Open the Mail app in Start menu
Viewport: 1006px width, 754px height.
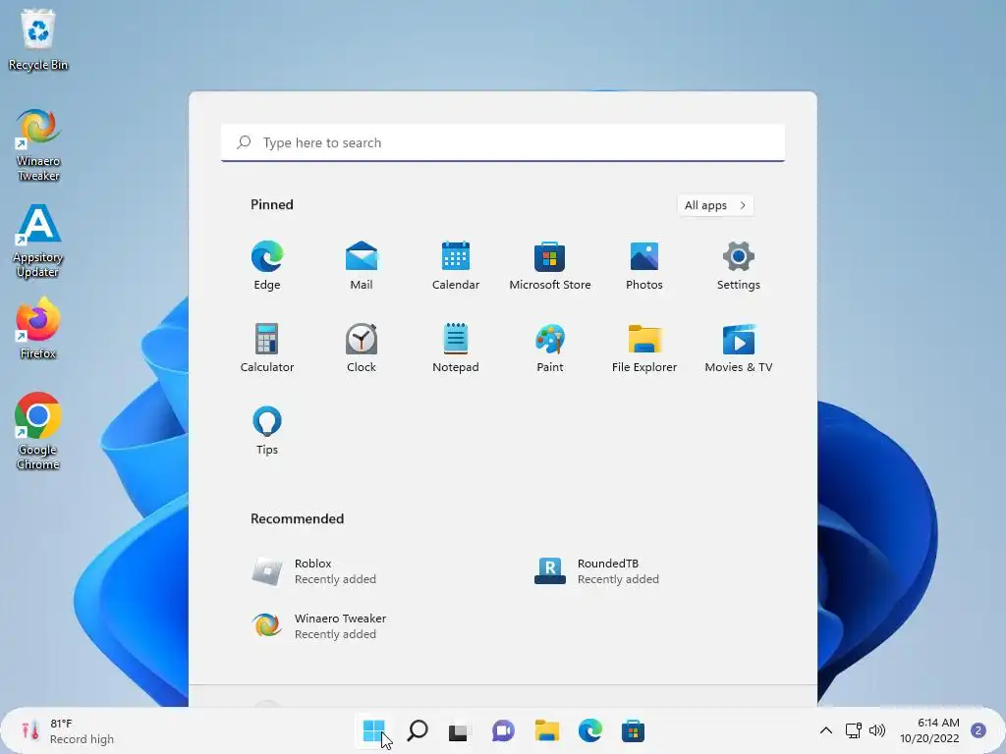pyautogui.click(x=362, y=265)
